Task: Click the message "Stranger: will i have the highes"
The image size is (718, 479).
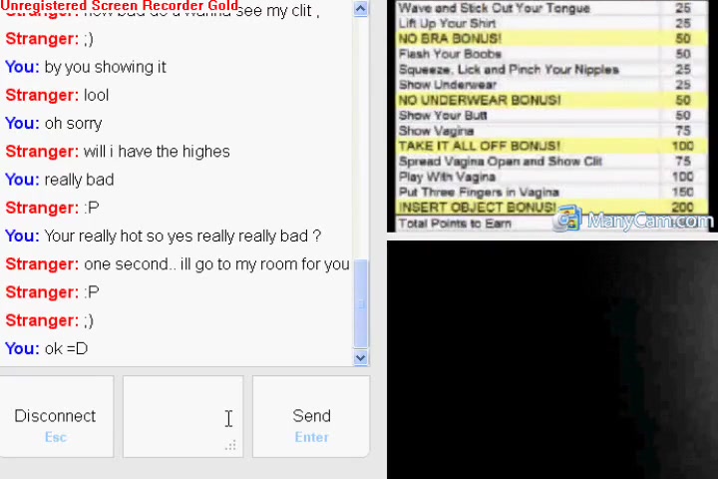Action: (x=118, y=152)
